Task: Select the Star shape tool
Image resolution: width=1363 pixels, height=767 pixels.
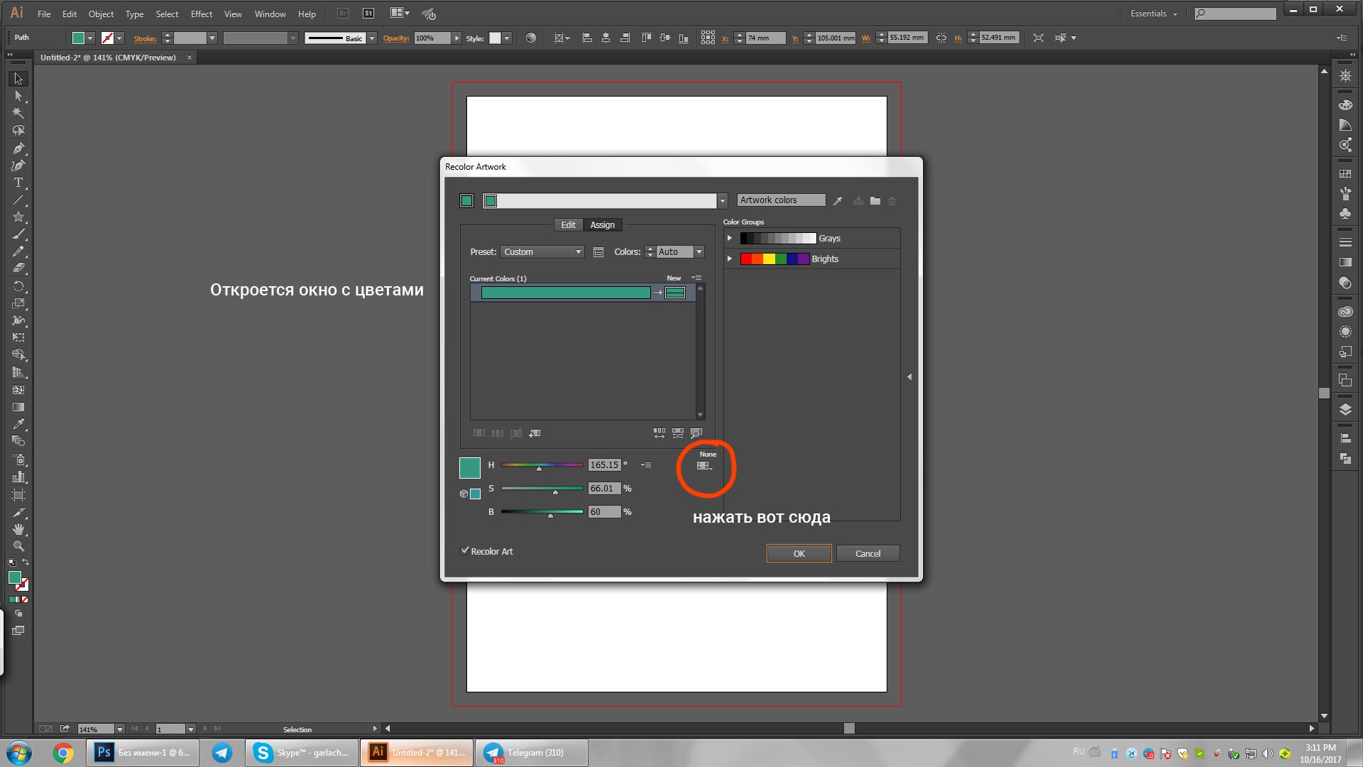Action: 18,217
